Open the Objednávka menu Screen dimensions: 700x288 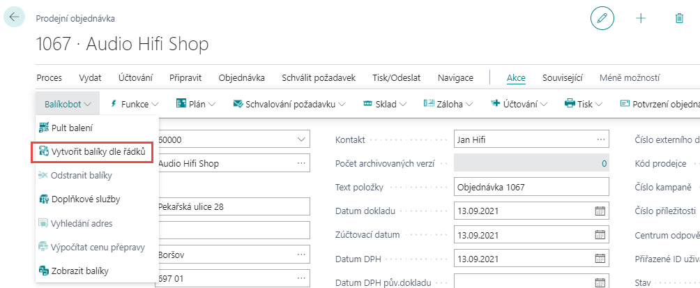click(241, 77)
